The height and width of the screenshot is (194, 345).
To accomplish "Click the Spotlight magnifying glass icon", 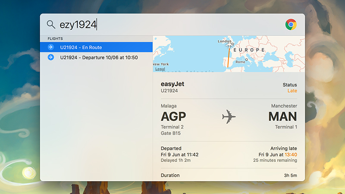I will tap(51, 25).
